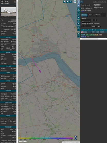Viewport: 107px width, 143px height.
Task: Collapse sidebar with right chevron button
Action: pos(78,2)
